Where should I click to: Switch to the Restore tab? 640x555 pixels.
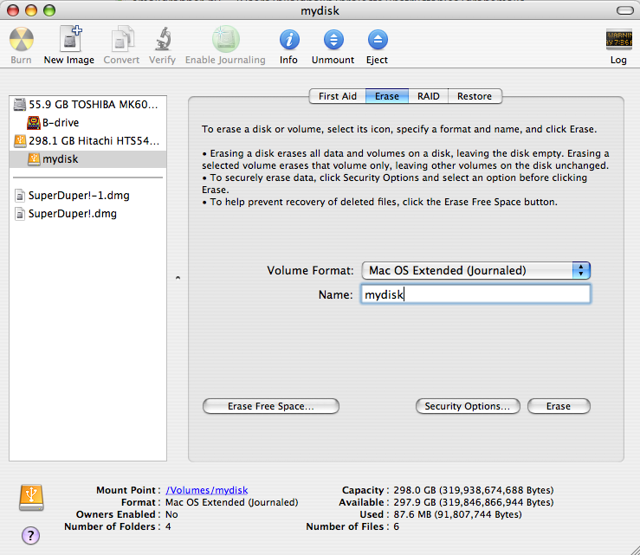(x=475, y=96)
